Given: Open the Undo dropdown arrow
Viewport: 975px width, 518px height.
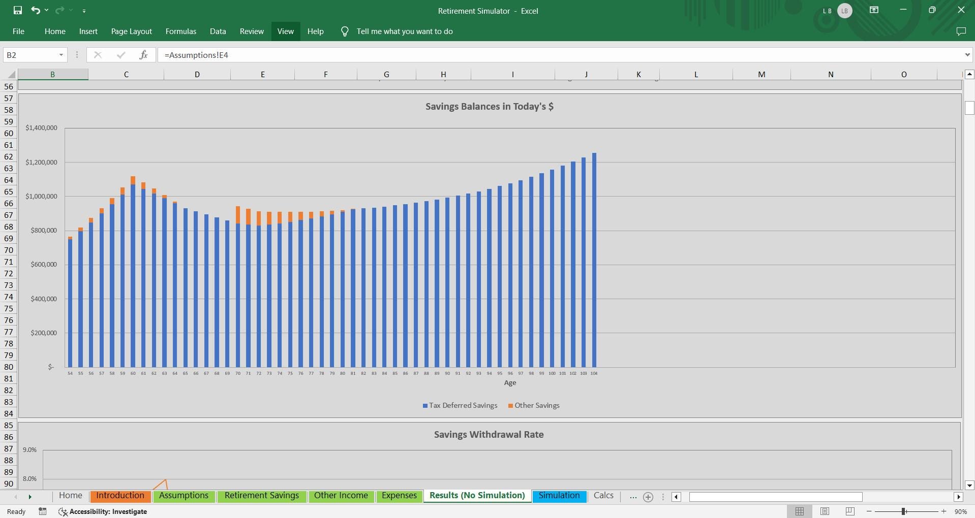Looking at the screenshot, I should tap(47, 10).
